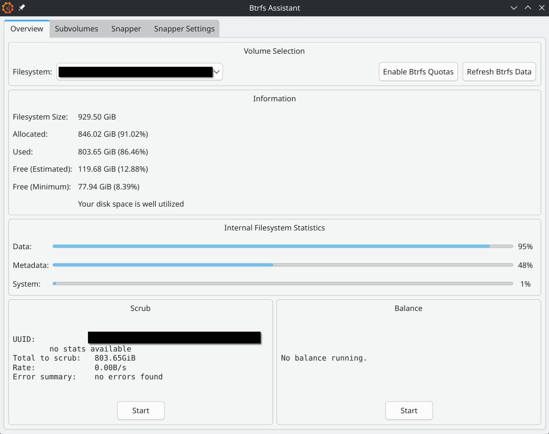
Task: Open the Snapper Settings tab
Action: tap(184, 29)
